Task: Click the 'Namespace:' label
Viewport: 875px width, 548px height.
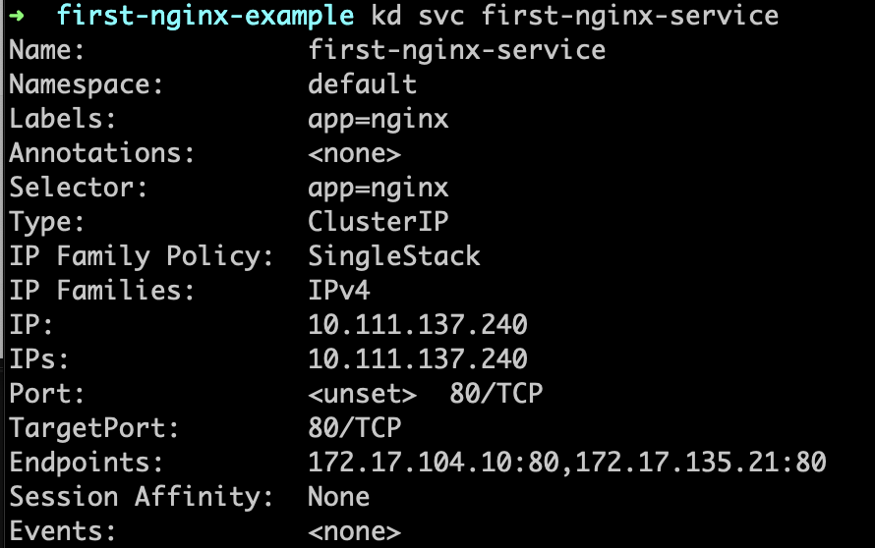Action: [x=86, y=85]
